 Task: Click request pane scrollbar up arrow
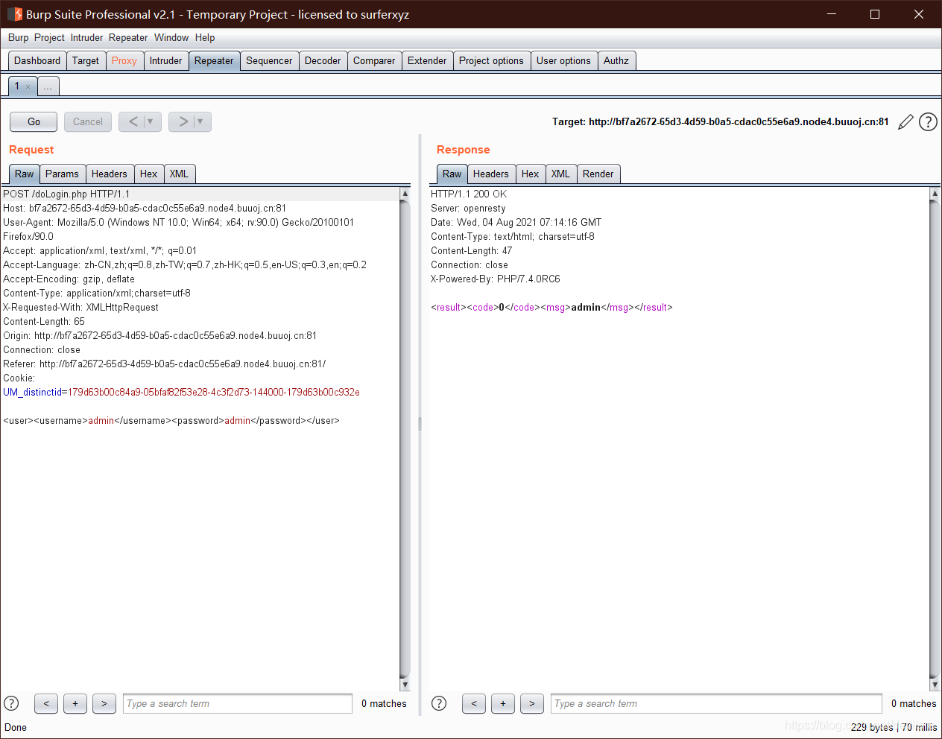point(405,194)
